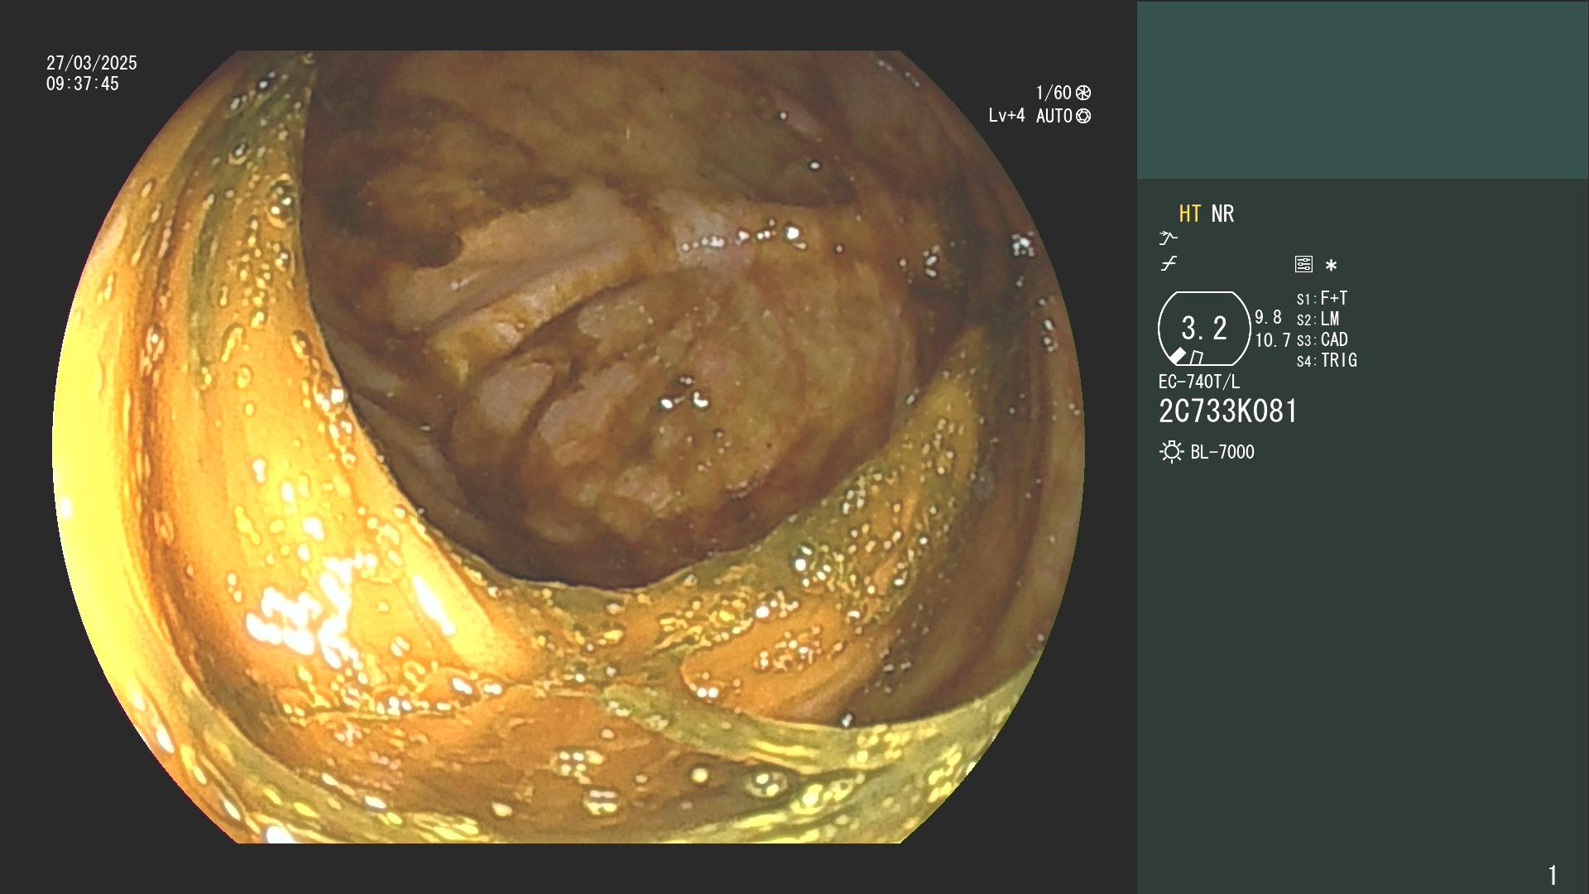Click the 10.7 diameter value
This screenshot has width=1589, height=894.
tap(1273, 340)
